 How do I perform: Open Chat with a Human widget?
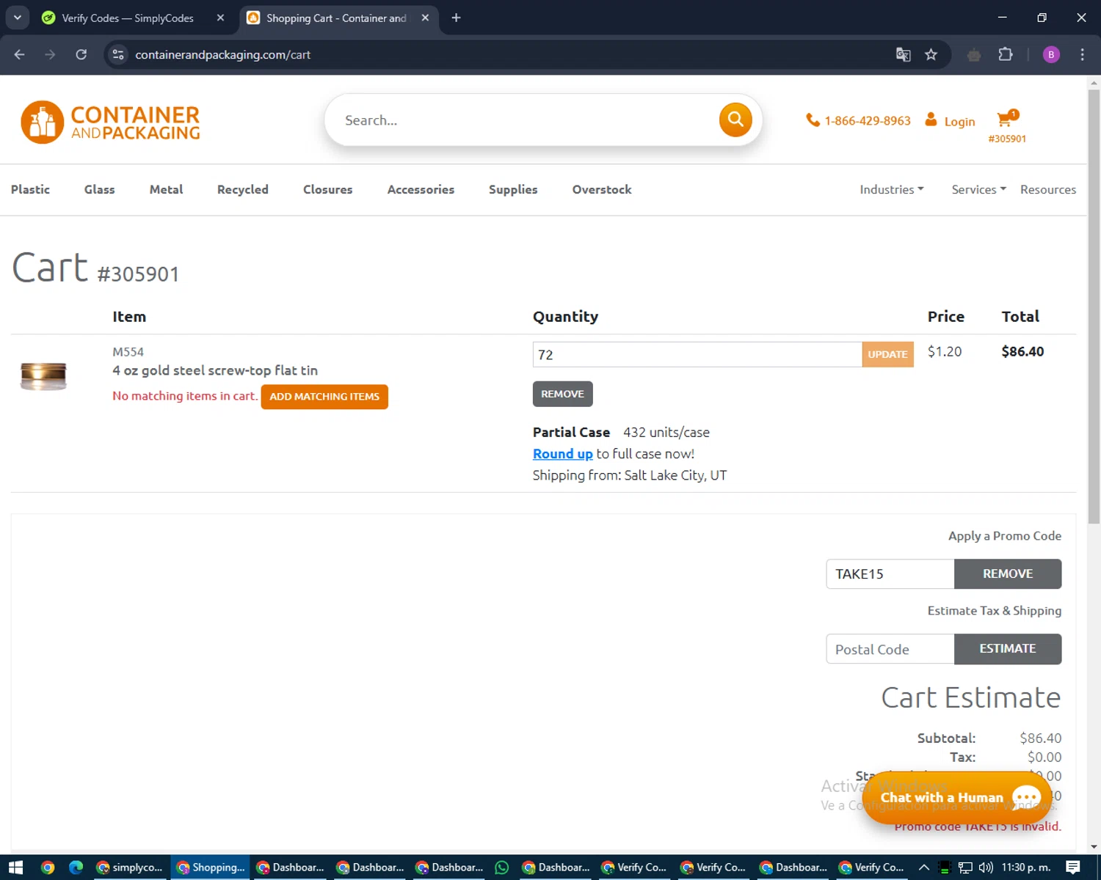[957, 797]
